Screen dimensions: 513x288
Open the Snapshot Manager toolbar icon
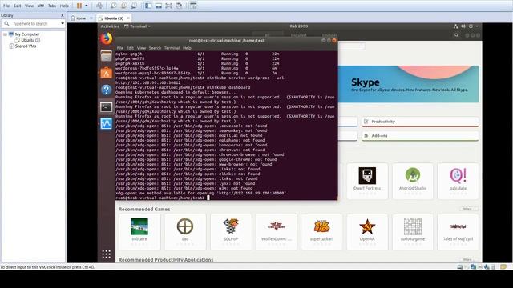134,6
